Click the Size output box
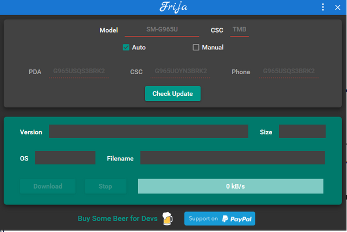This screenshot has height=232, width=347. tap(302, 131)
